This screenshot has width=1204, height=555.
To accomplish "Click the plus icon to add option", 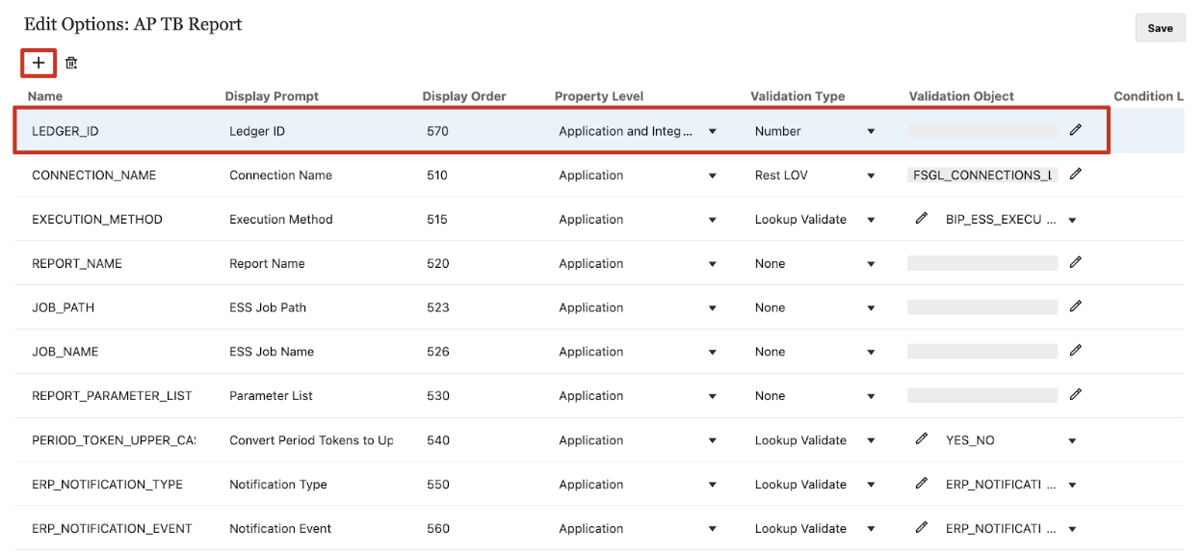I will click(x=39, y=63).
